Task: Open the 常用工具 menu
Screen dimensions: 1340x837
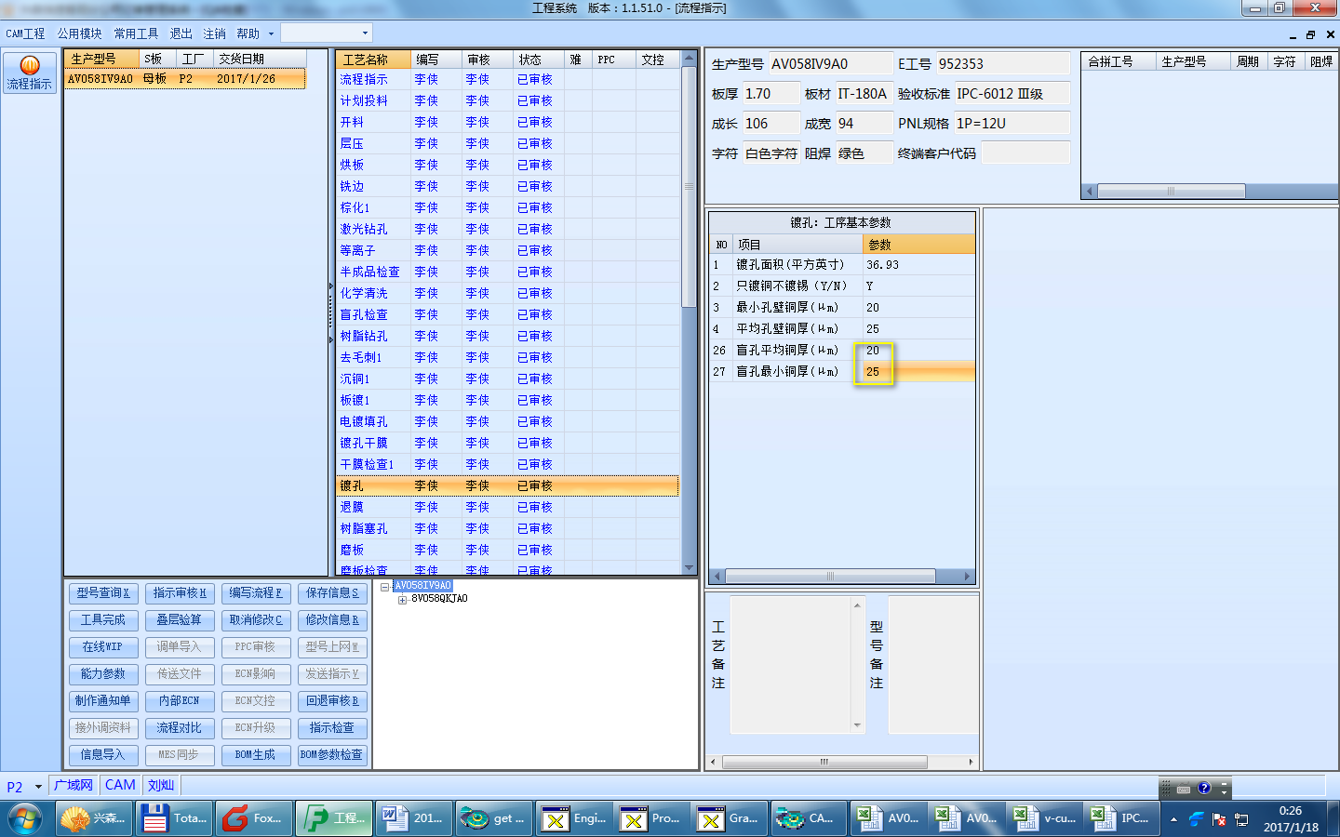Action: click(136, 33)
